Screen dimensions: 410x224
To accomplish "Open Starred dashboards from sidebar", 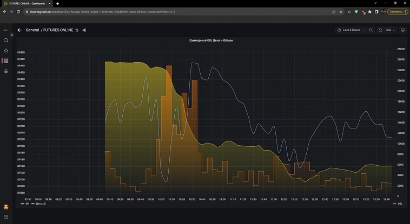I will click(x=6, y=51).
